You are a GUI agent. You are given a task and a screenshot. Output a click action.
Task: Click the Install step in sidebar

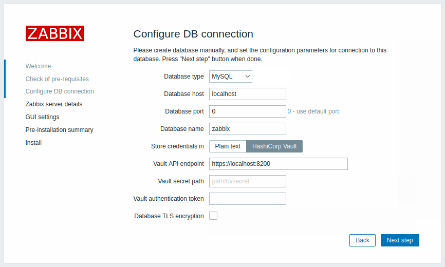click(x=33, y=143)
